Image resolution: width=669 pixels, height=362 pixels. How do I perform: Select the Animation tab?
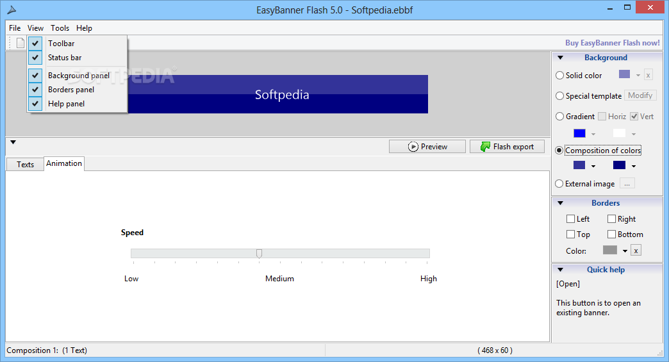[x=64, y=163]
